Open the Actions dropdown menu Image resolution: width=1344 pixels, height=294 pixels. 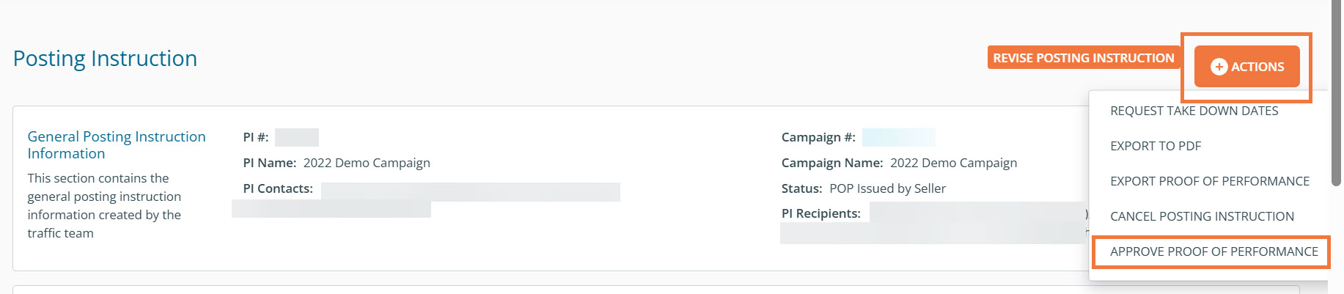click(1246, 67)
